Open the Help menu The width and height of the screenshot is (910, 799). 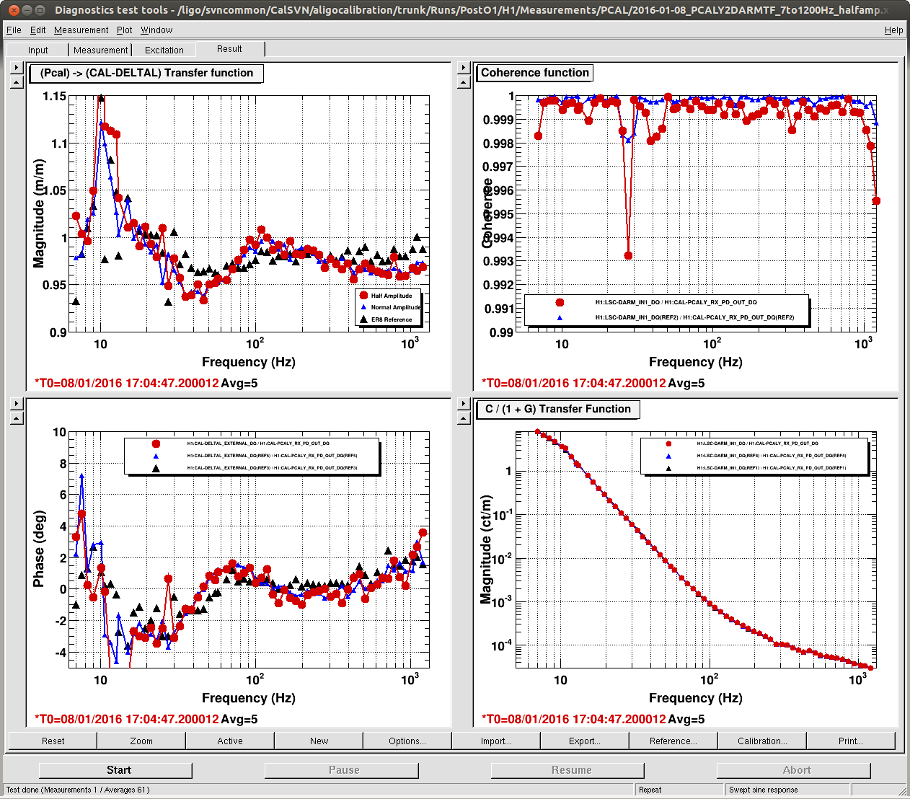point(894,30)
